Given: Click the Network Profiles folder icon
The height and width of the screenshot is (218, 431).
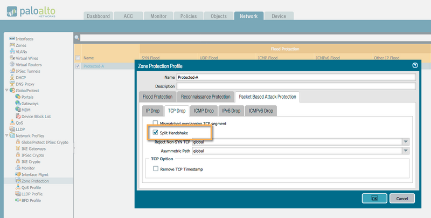Looking at the screenshot, I should point(12,135).
